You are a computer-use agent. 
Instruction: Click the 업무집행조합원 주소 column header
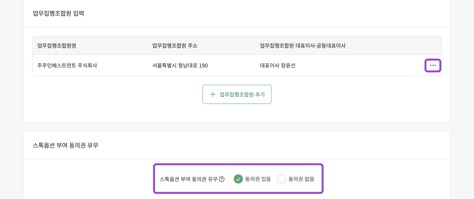175,45
